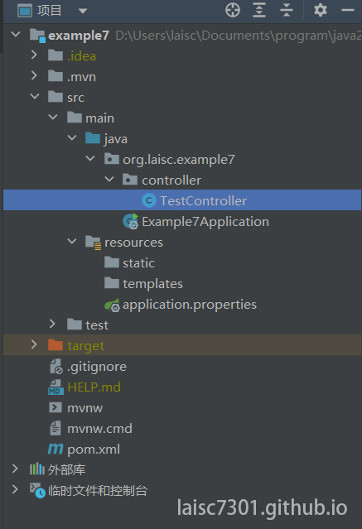This screenshot has width=362, height=529.
Task: Select the HELP.md file
Action: click(x=94, y=387)
